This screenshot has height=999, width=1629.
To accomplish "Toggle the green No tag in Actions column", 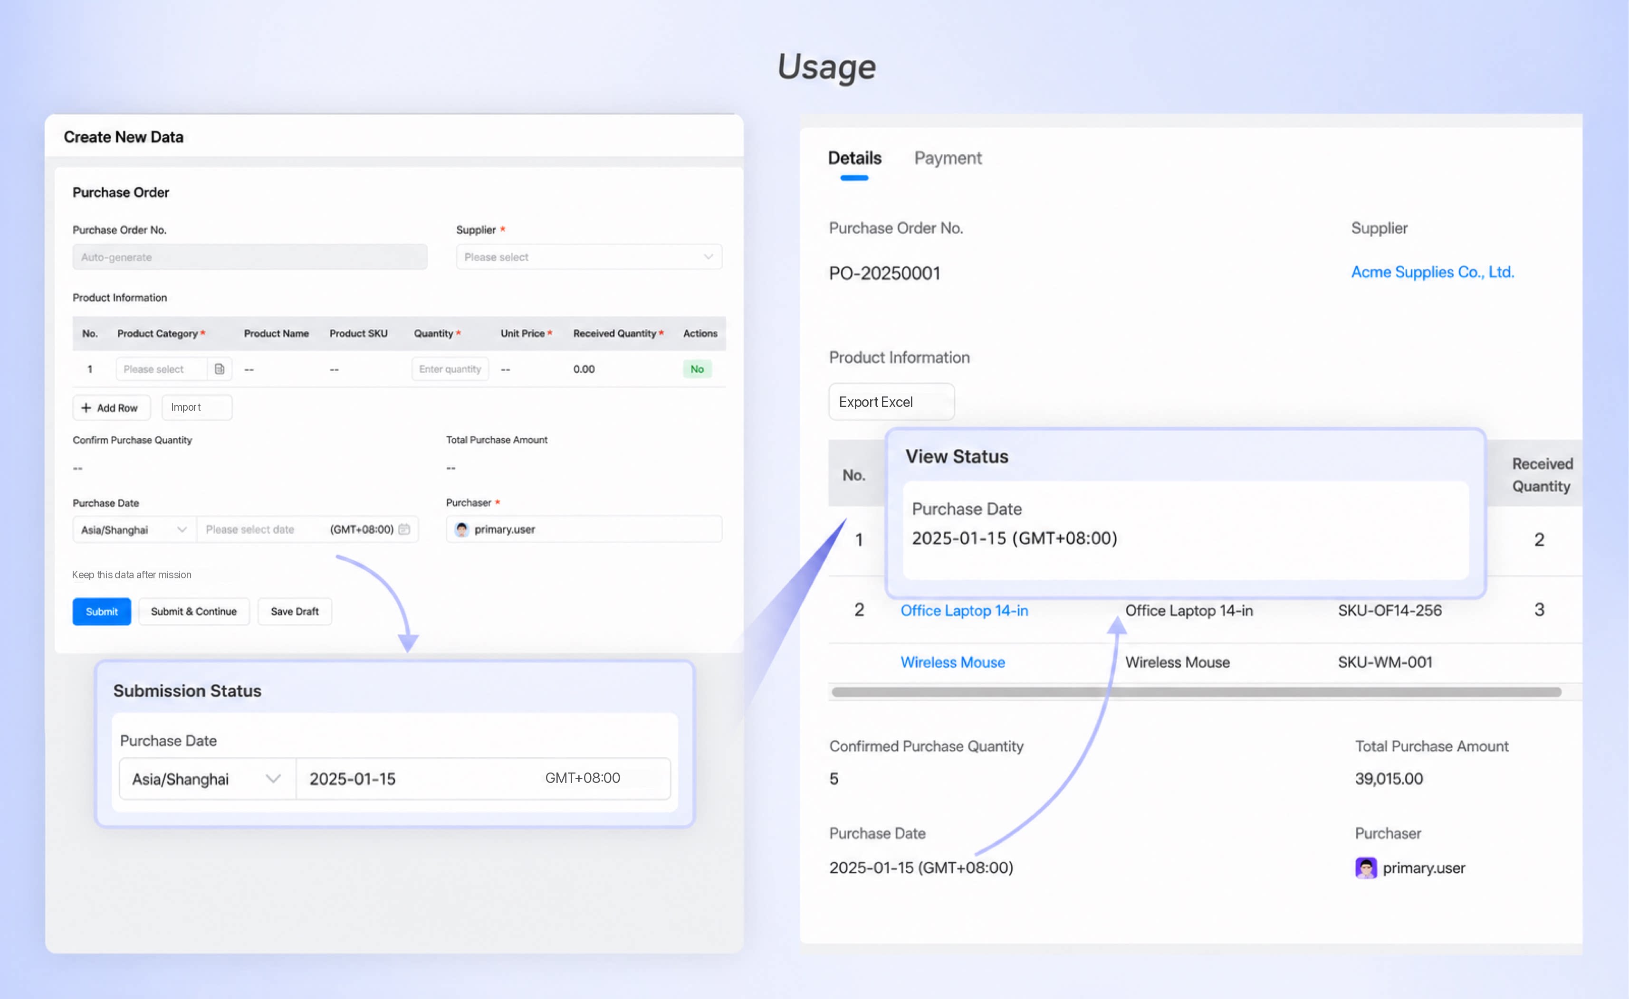I will coord(697,368).
